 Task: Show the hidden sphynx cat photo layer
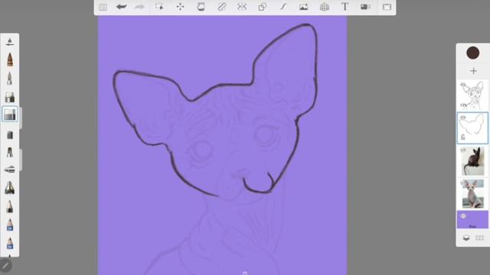point(463,183)
